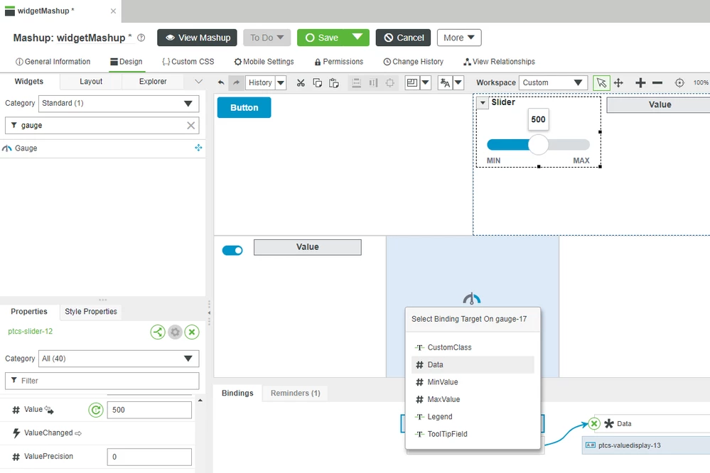Click the green X remove widget icon
The width and height of the screenshot is (710, 473).
(x=192, y=332)
